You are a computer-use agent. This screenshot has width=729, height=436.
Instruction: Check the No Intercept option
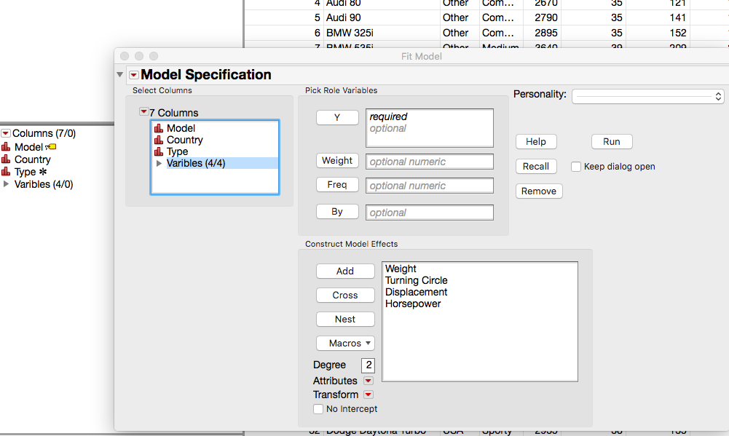point(318,409)
